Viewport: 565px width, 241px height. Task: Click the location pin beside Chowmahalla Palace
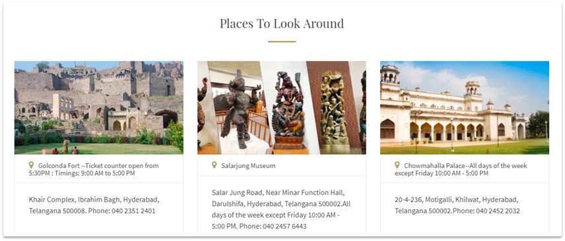[x=397, y=165]
